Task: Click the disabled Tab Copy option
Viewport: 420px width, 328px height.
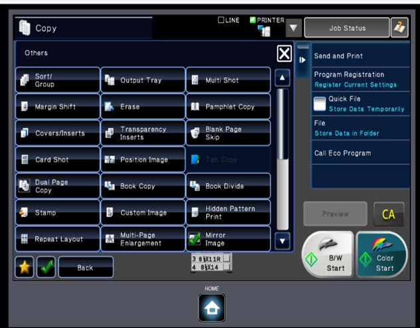Action: [228, 159]
